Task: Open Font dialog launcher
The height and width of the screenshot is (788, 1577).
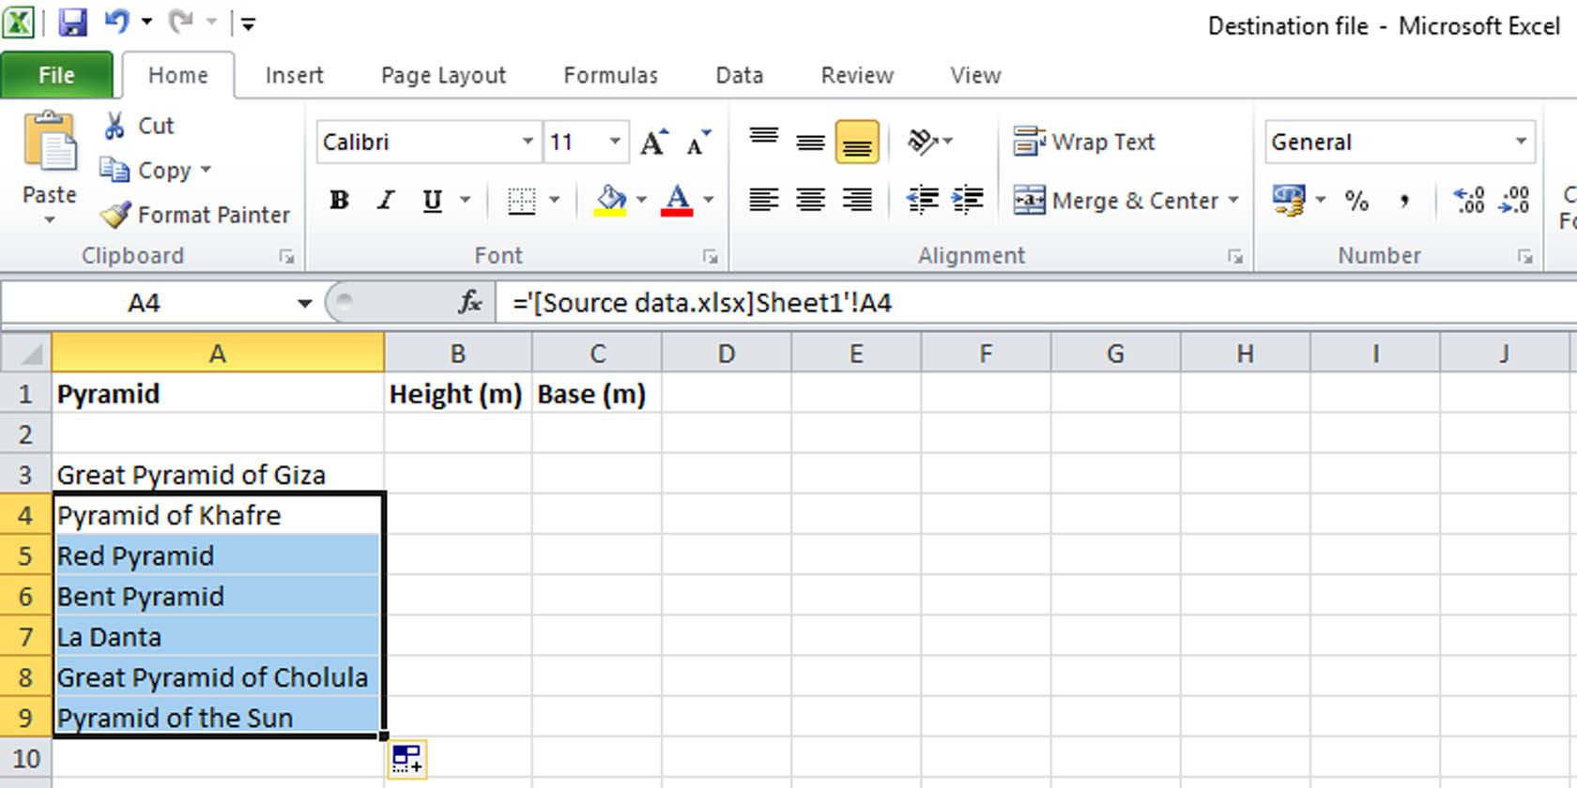Action: coord(711,256)
